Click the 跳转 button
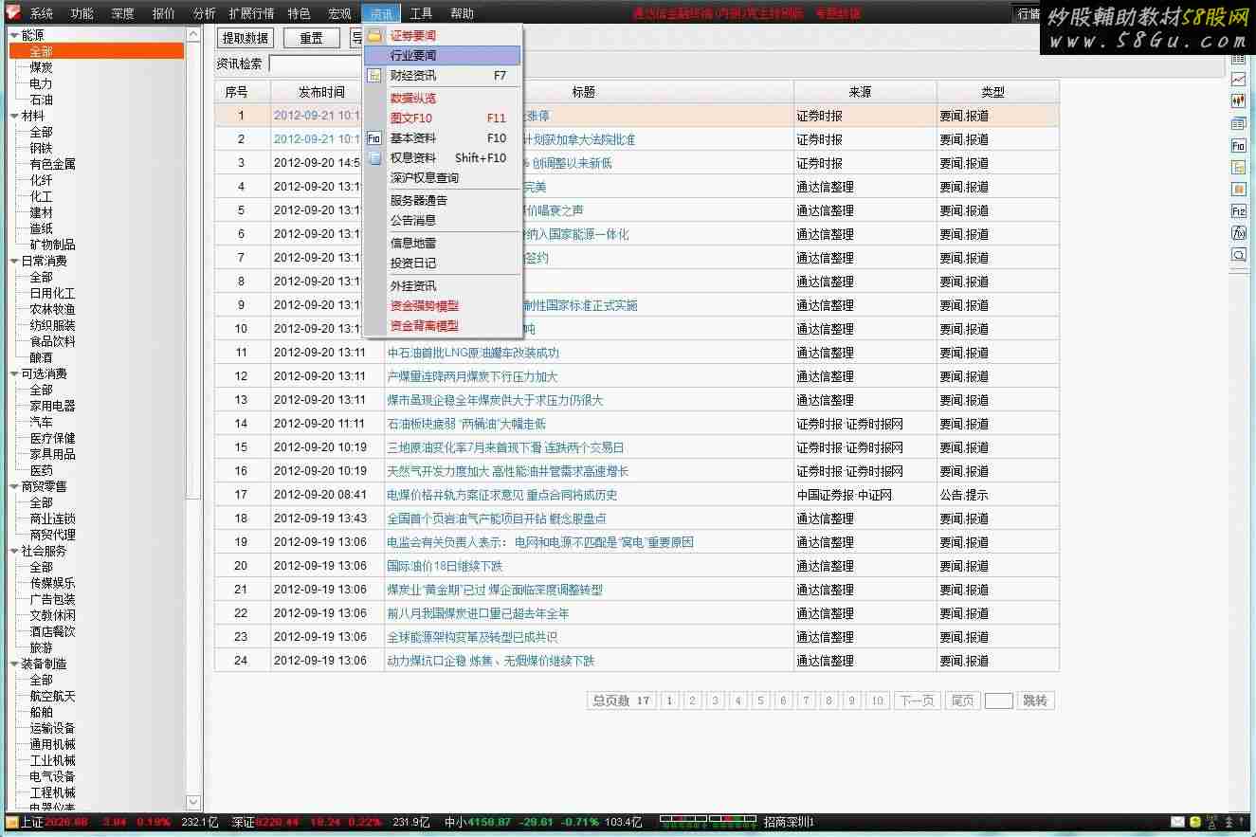Screen dimensions: 1256x837 1035,701
